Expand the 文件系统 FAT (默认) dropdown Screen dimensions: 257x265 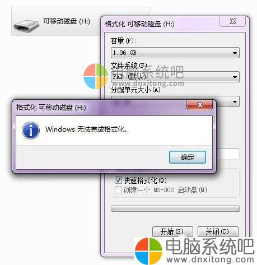tap(175, 77)
